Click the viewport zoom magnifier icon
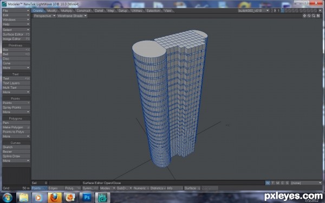325x203 pixels. pos(314,16)
